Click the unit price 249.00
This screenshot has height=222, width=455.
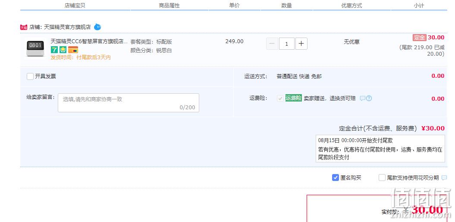pos(235,41)
